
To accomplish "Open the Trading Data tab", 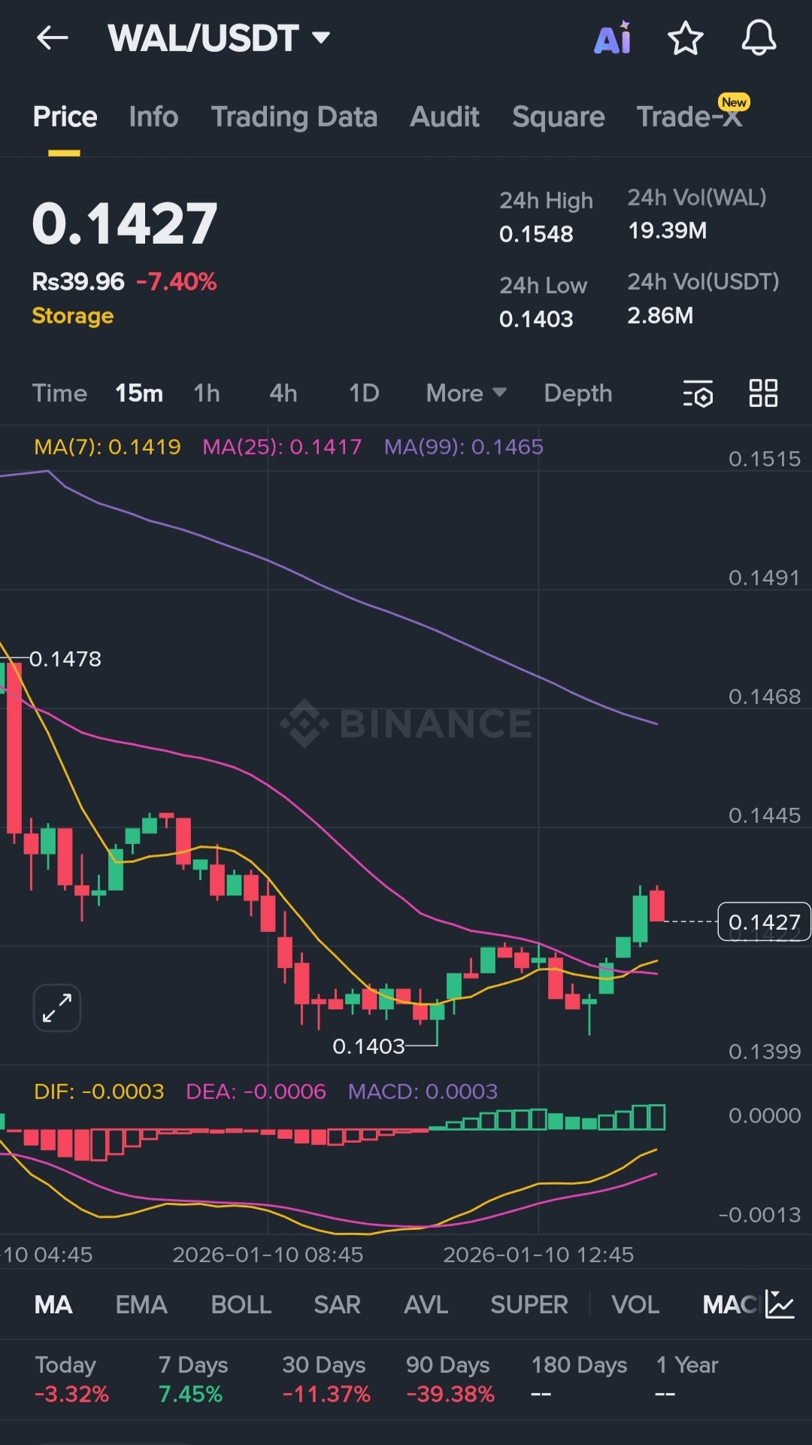I will tap(294, 117).
